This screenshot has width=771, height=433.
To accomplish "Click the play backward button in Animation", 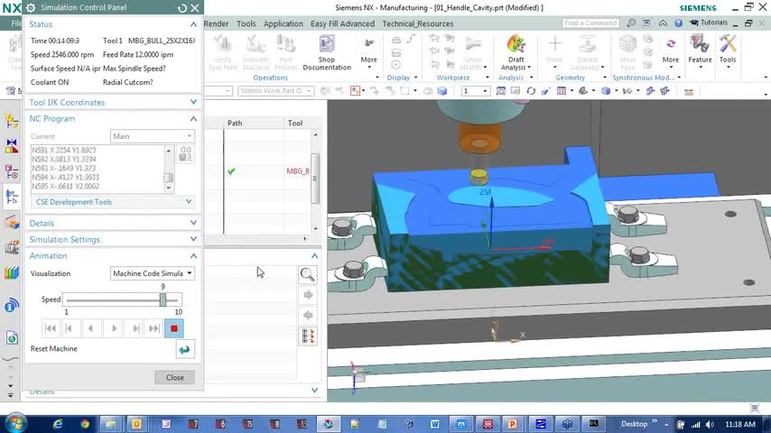I will point(90,328).
